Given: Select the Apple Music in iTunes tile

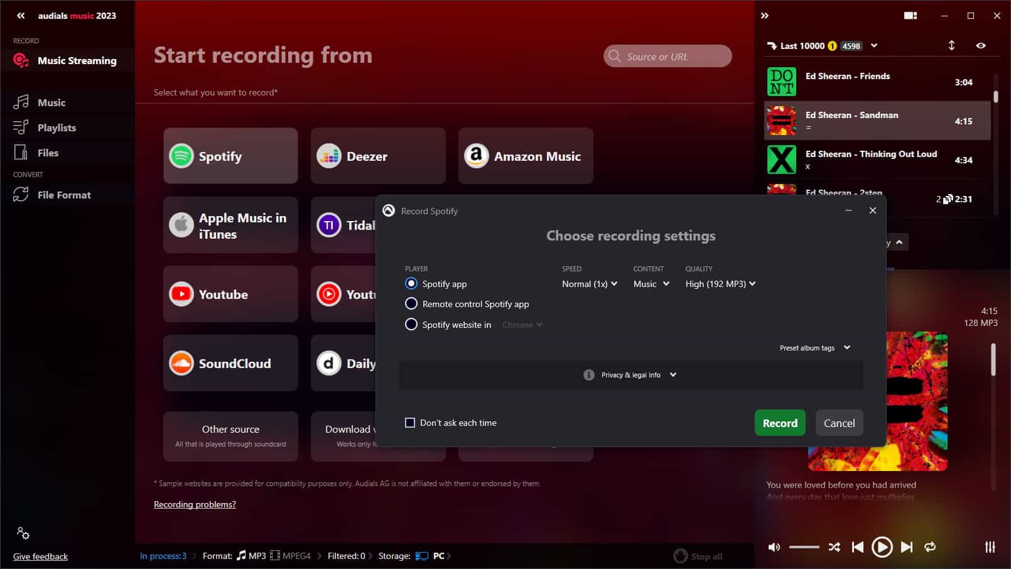Looking at the screenshot, I should (230, 225).
